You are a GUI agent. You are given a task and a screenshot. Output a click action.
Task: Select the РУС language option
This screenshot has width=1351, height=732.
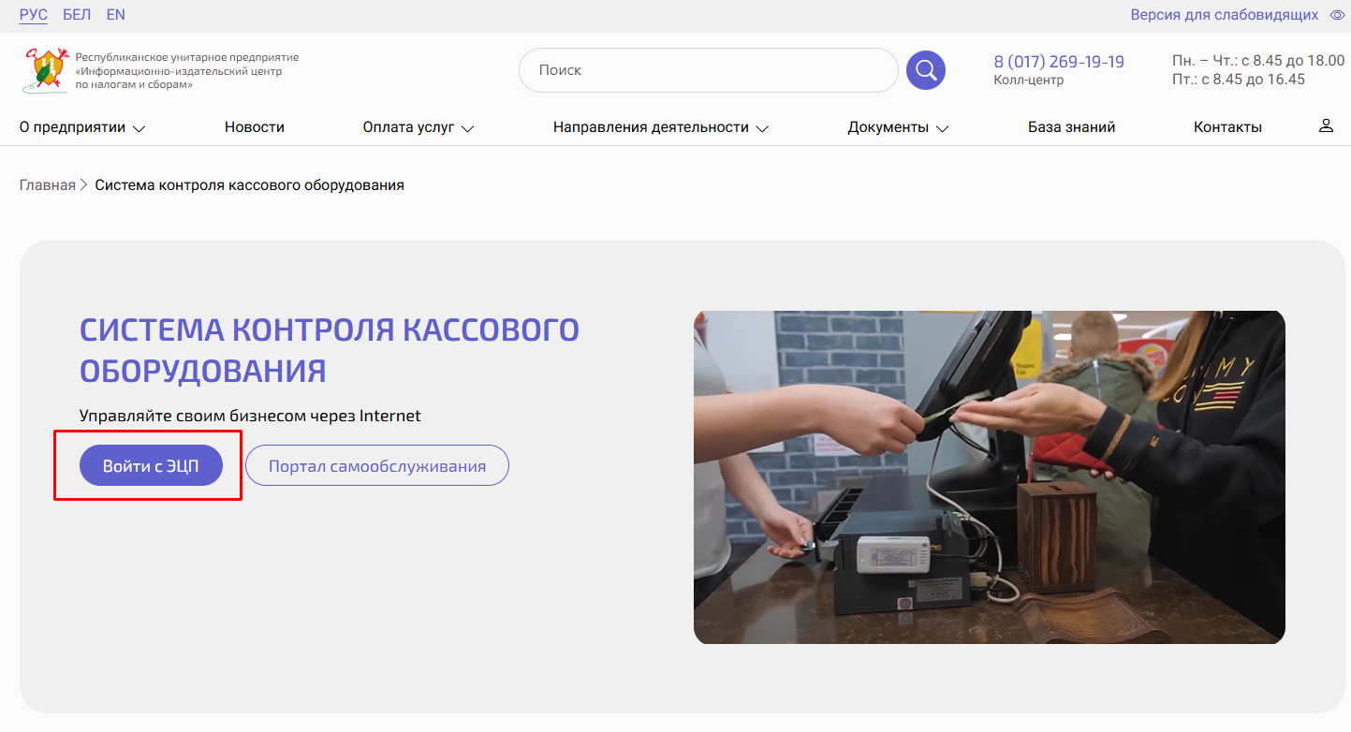pyautogui.click(x=33, y=15)
